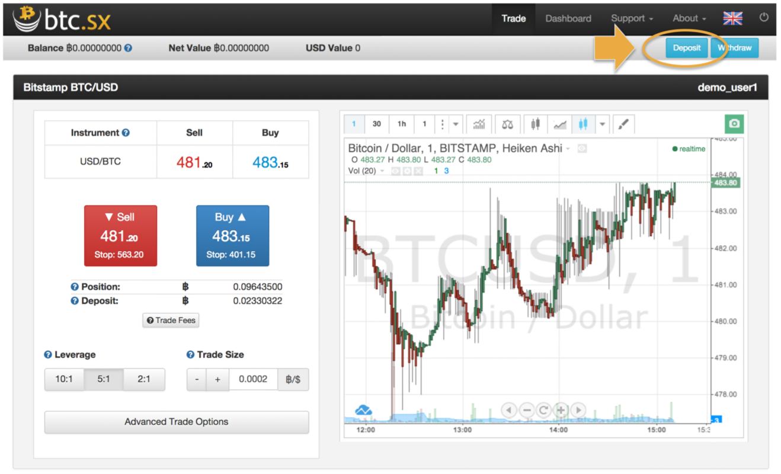Click the help icon beside Deposit amount
This screenshot has height=474, width=781.
75,301
